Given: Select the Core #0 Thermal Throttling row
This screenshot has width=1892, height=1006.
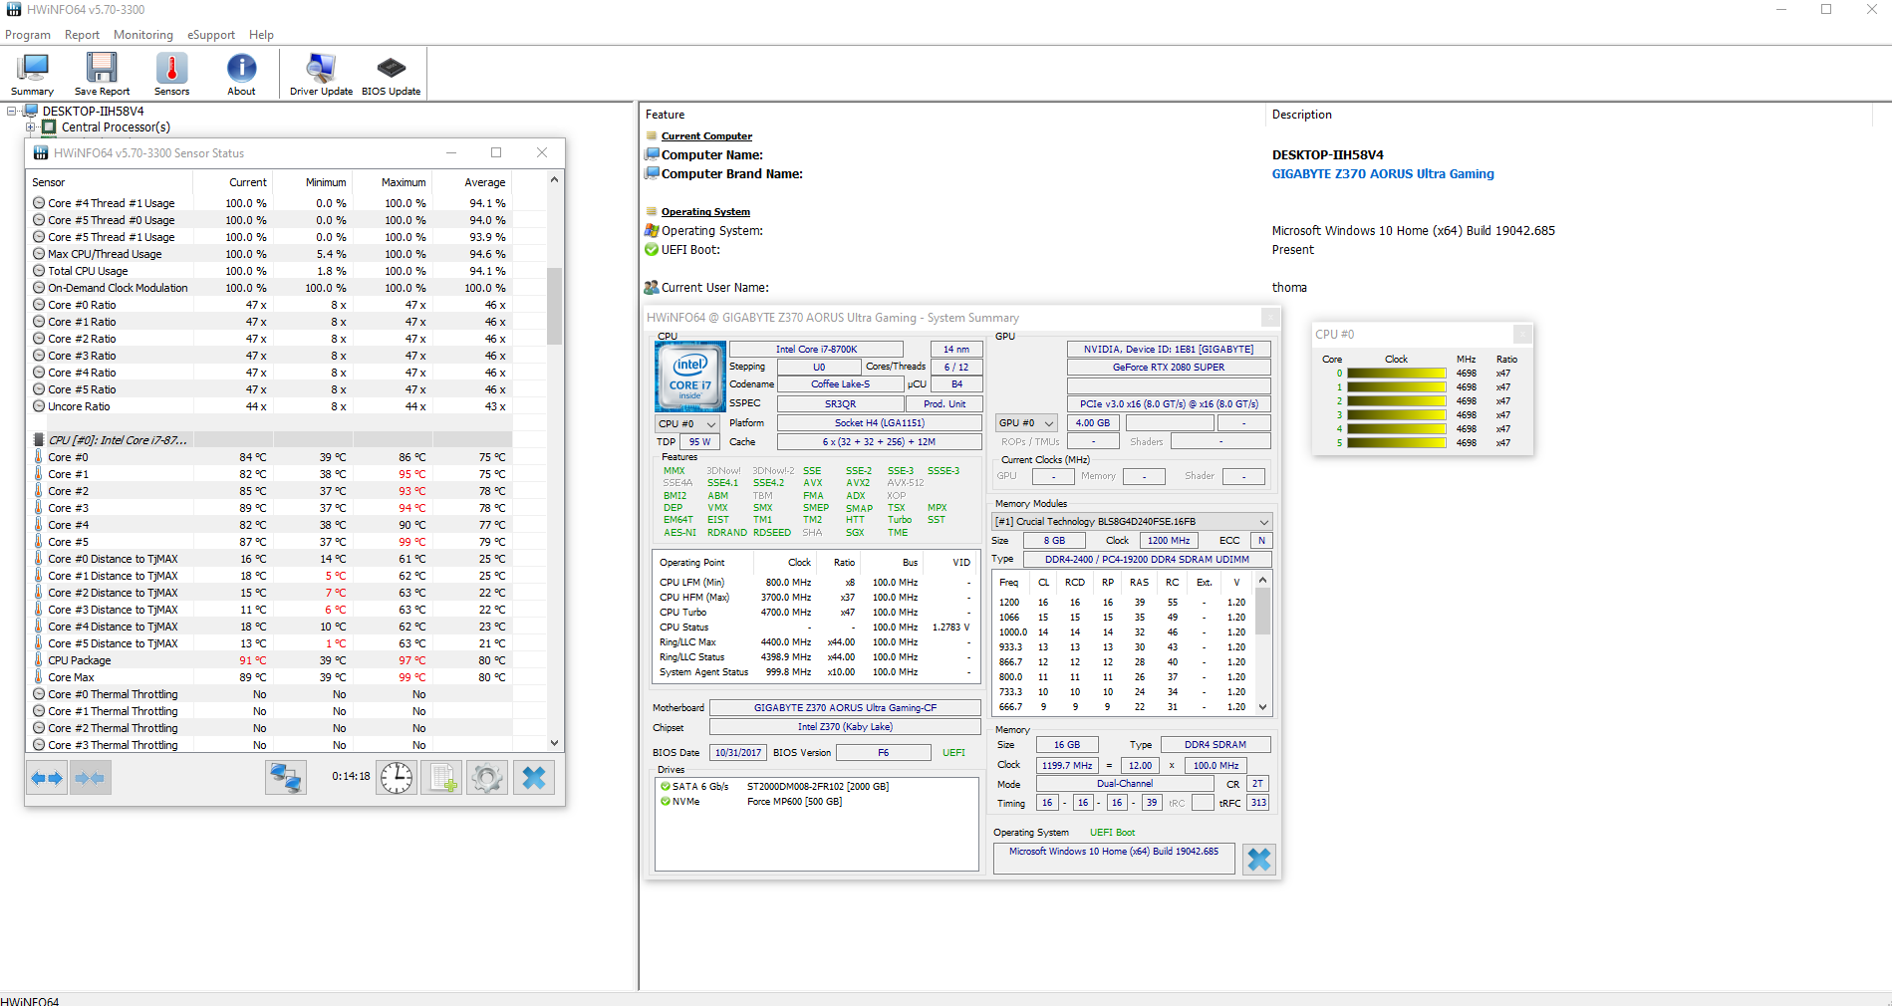Looking at the screenshot, I should pyautogui.click(x=270, y=694).
